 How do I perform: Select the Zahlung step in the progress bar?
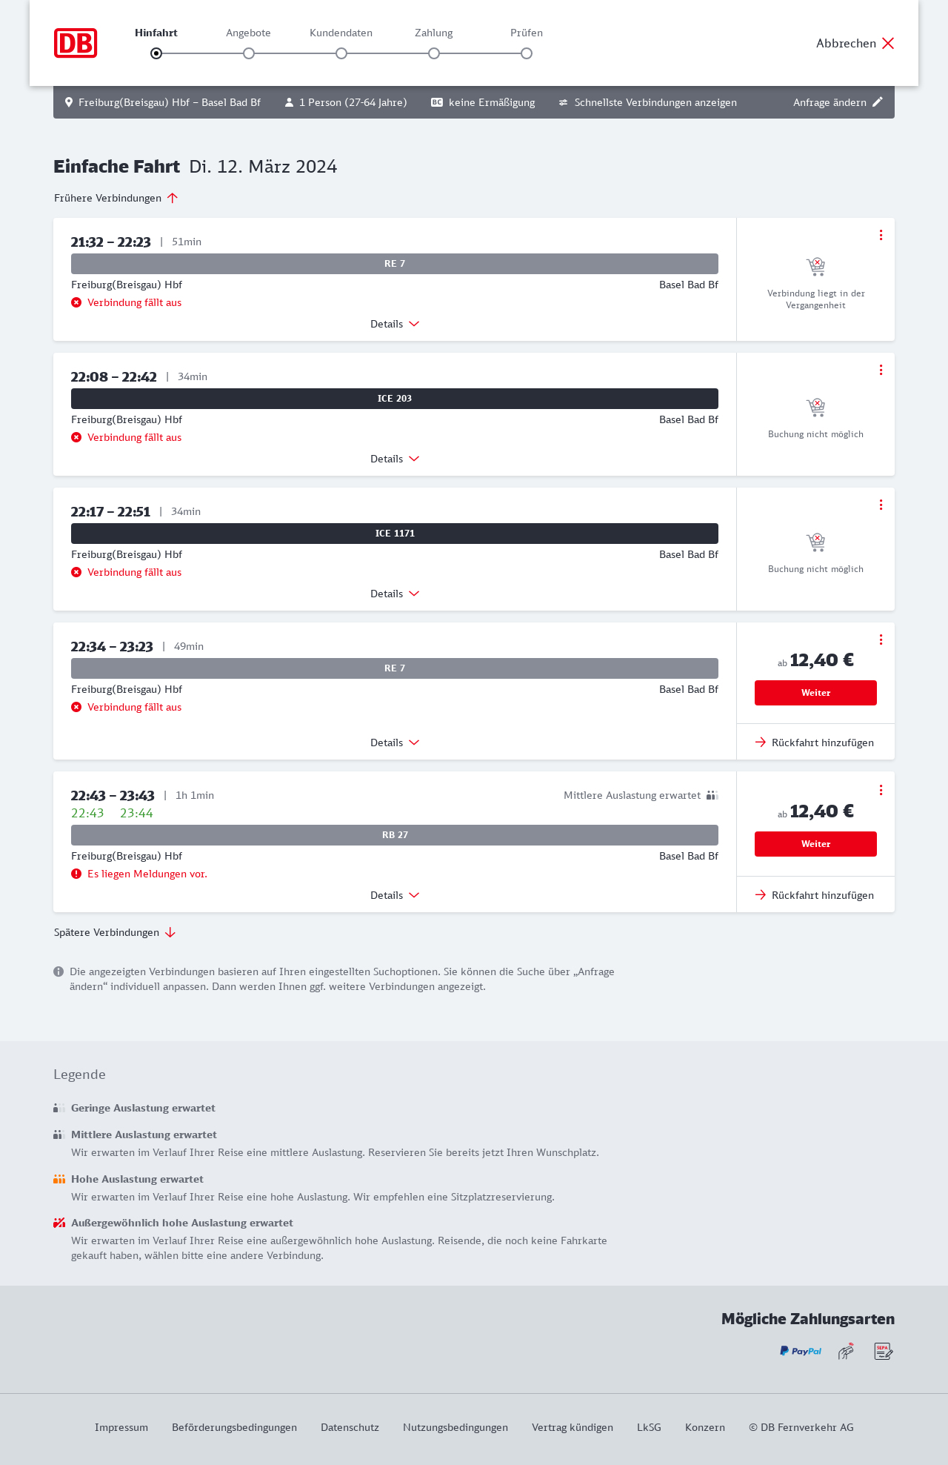[434, 53]
